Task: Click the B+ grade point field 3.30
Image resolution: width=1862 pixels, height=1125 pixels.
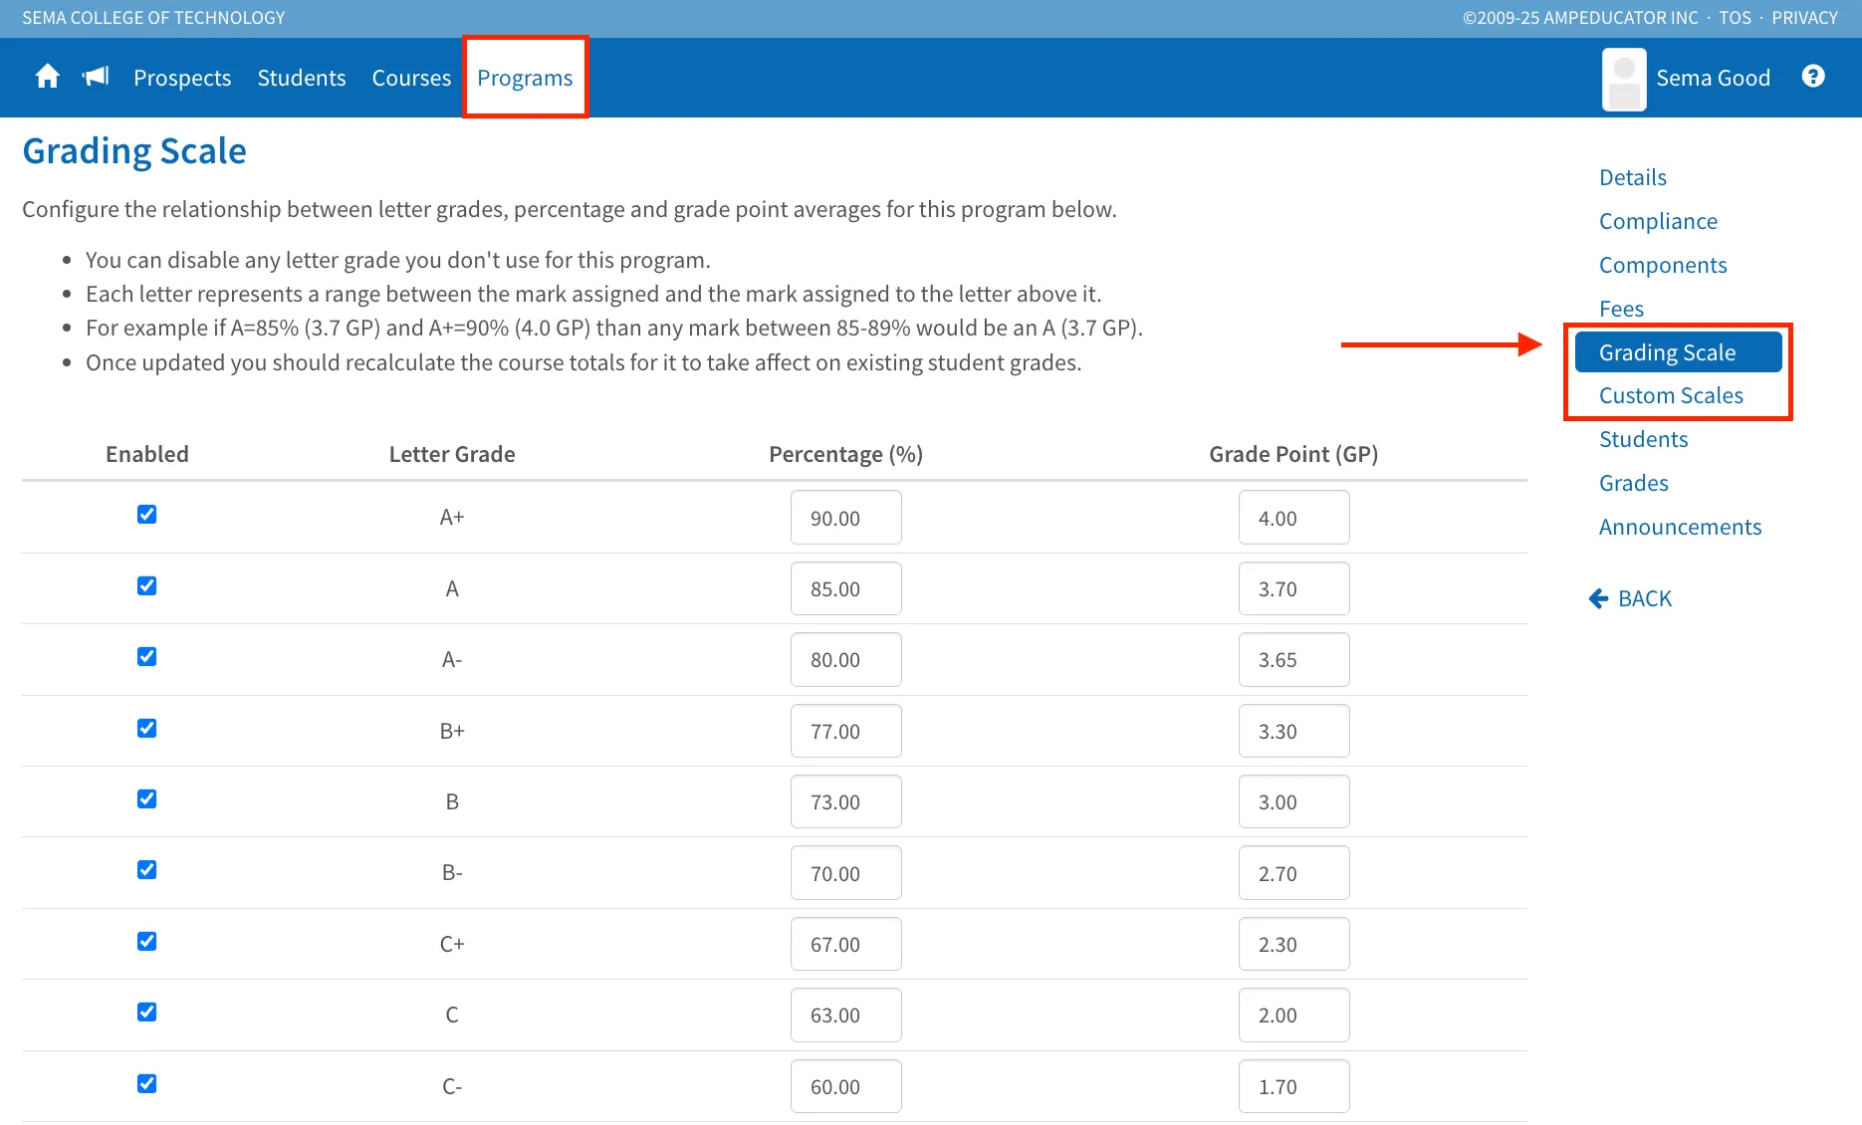Action: [x=1293, y=731]
